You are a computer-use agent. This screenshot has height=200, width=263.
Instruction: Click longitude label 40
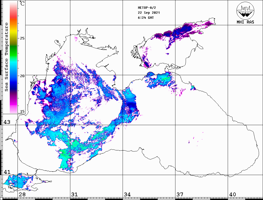click(x=232, y=194)
